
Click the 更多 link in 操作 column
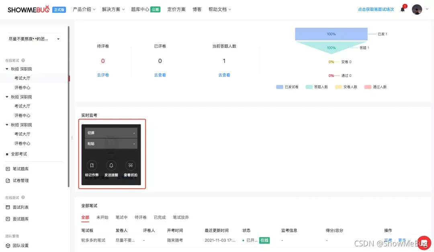point(402,240)
